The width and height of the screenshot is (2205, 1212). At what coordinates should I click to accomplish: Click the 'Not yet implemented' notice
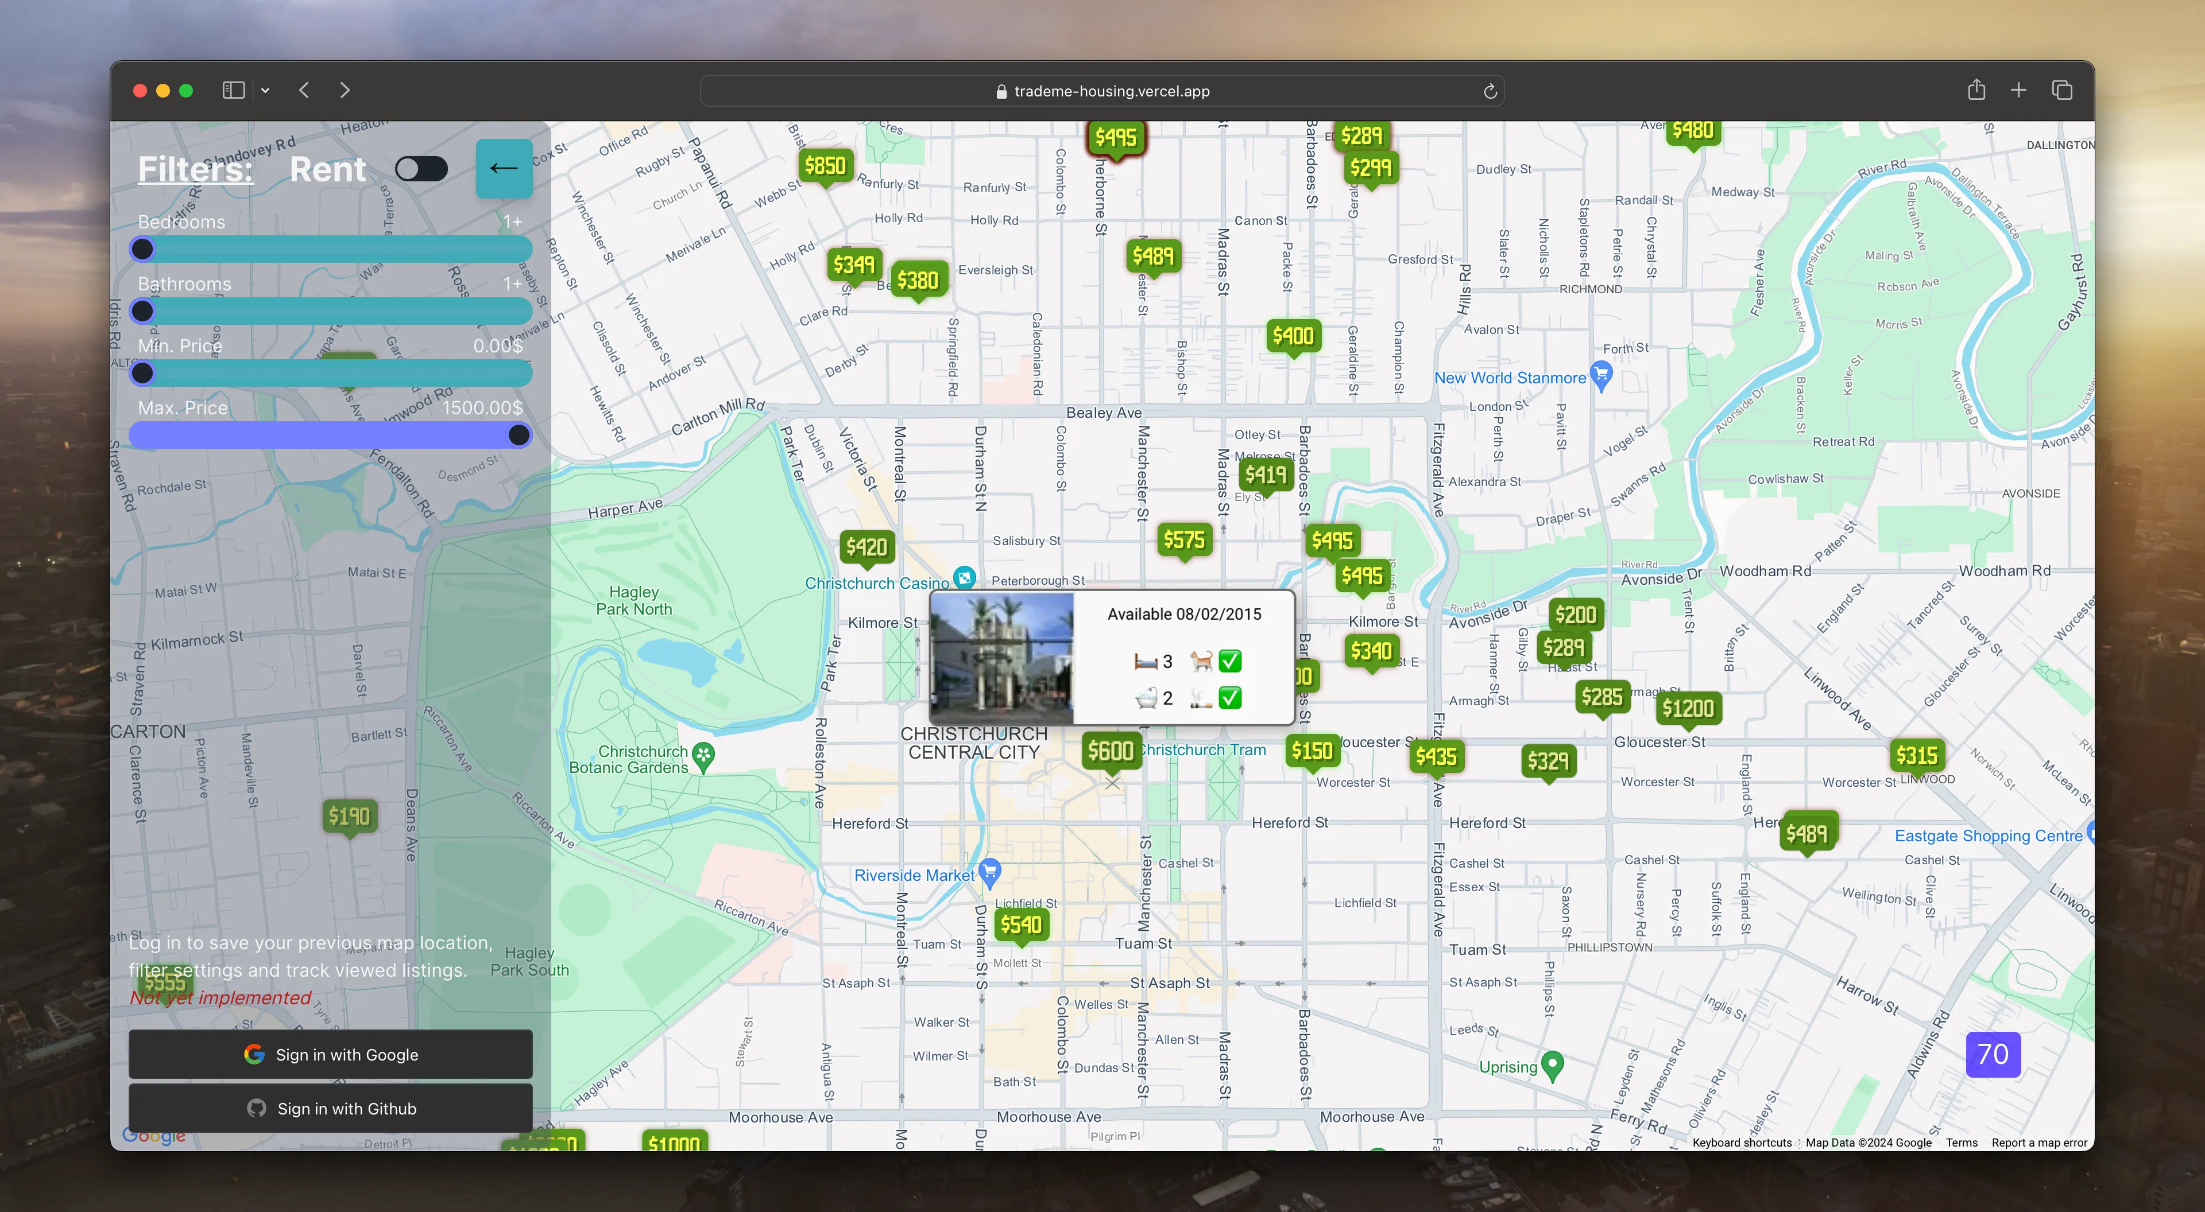tap(220, 997)
